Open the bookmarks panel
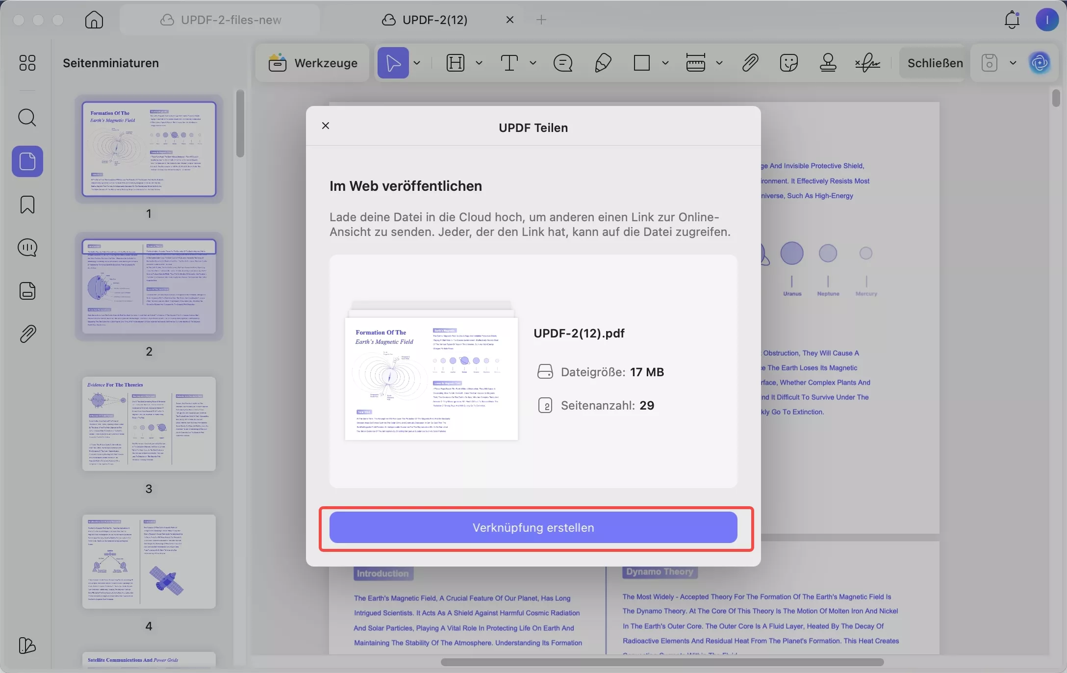The height and width of the screenshot is (673, 1067). click(27, 205)
